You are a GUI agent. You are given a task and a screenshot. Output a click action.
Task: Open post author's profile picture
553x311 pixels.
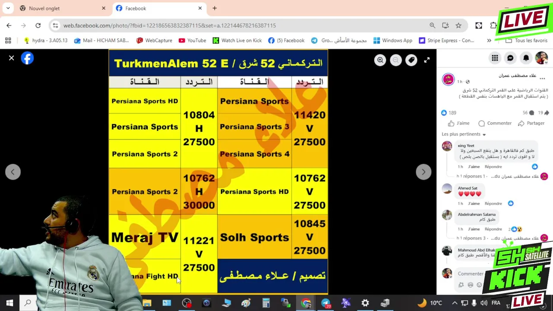click(448, 79)
